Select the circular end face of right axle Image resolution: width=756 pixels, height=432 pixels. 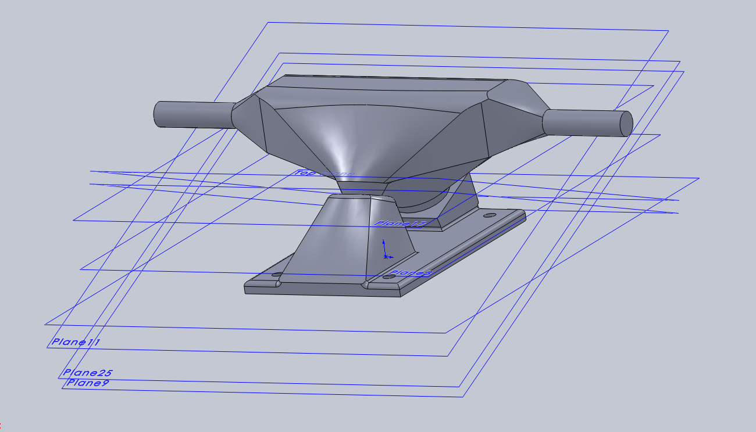click(625, 123)
